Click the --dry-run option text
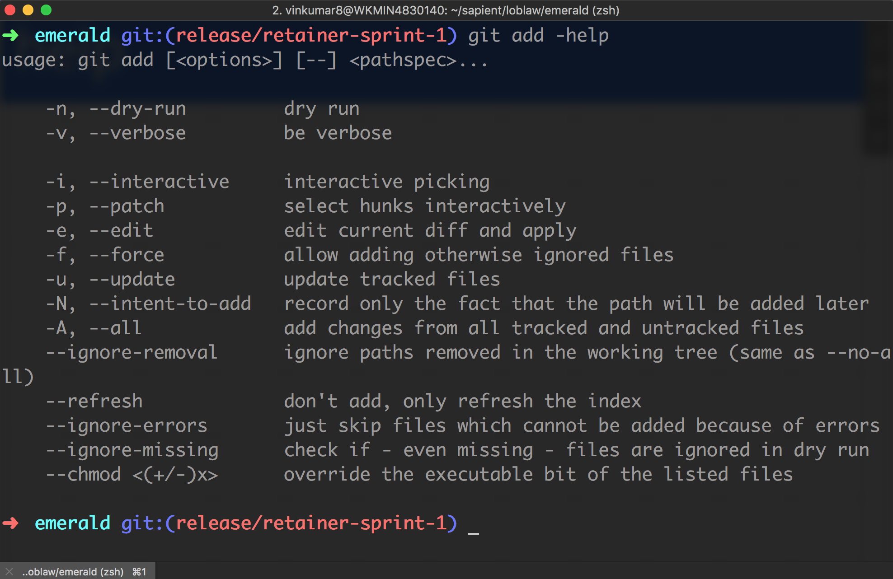The width and height of the screenshot is (893, 579). pos(137,109)
